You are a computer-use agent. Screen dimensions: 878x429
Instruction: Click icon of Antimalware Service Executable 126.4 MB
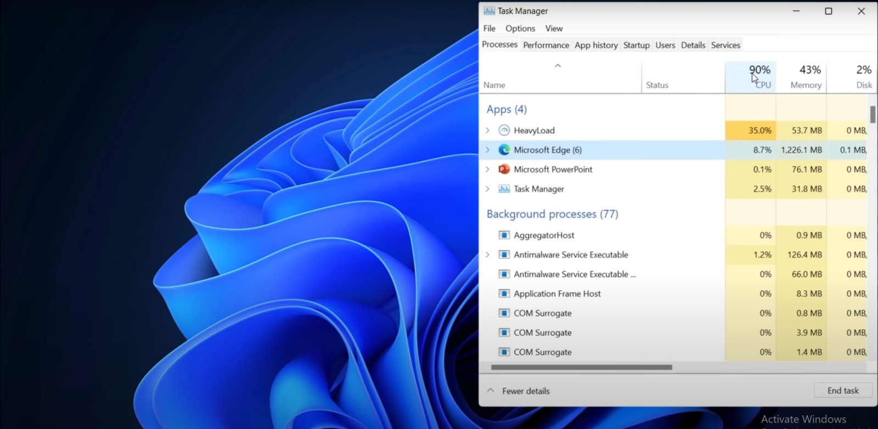click(504, 255)
